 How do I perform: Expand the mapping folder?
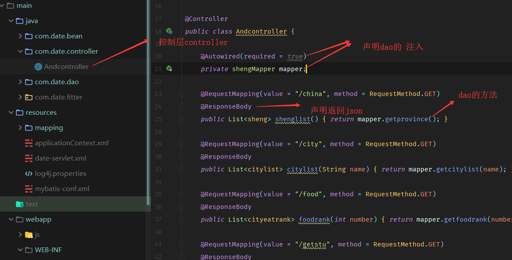coord(20,128)
